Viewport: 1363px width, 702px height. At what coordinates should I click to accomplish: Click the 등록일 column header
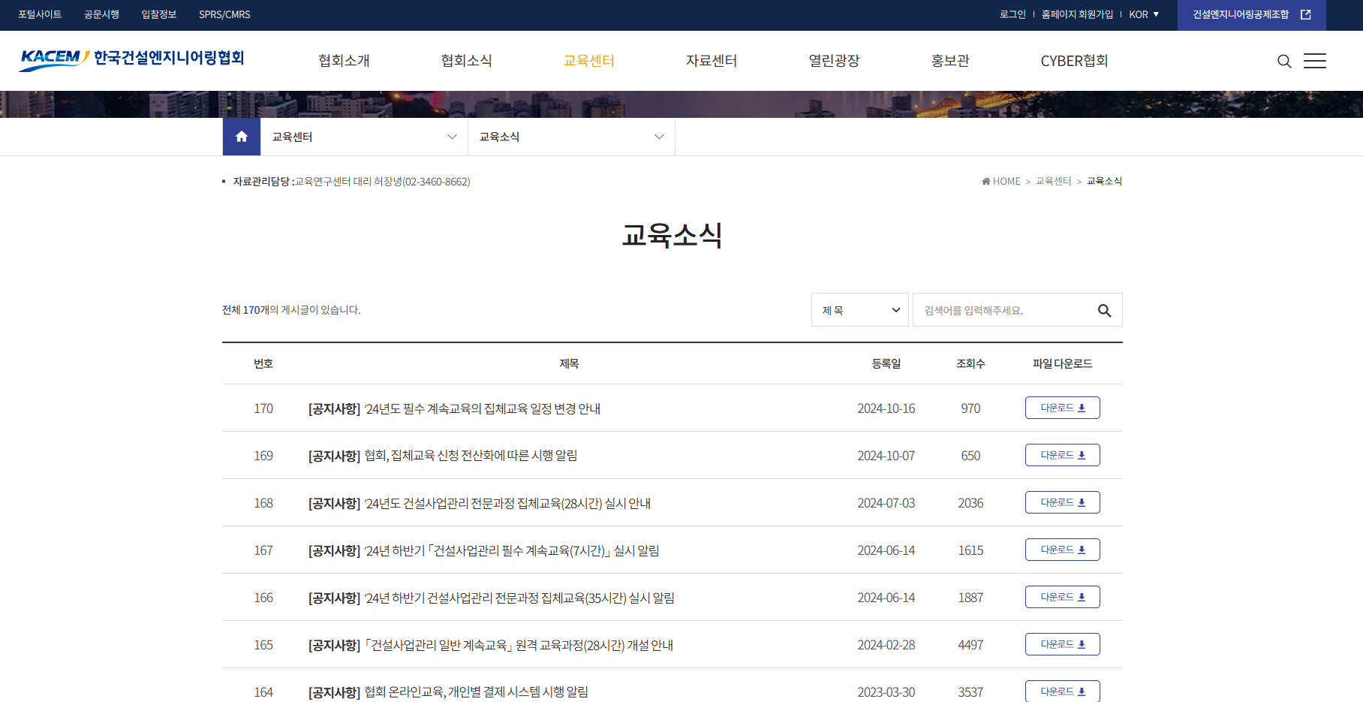point(886,363)
